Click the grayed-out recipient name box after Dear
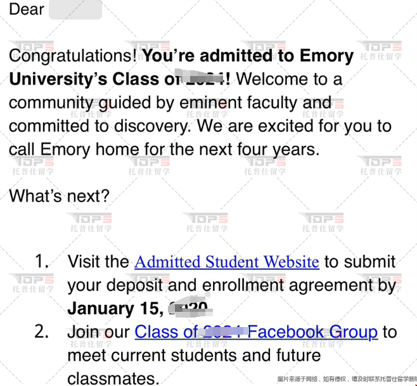 [x=75, y=10]
